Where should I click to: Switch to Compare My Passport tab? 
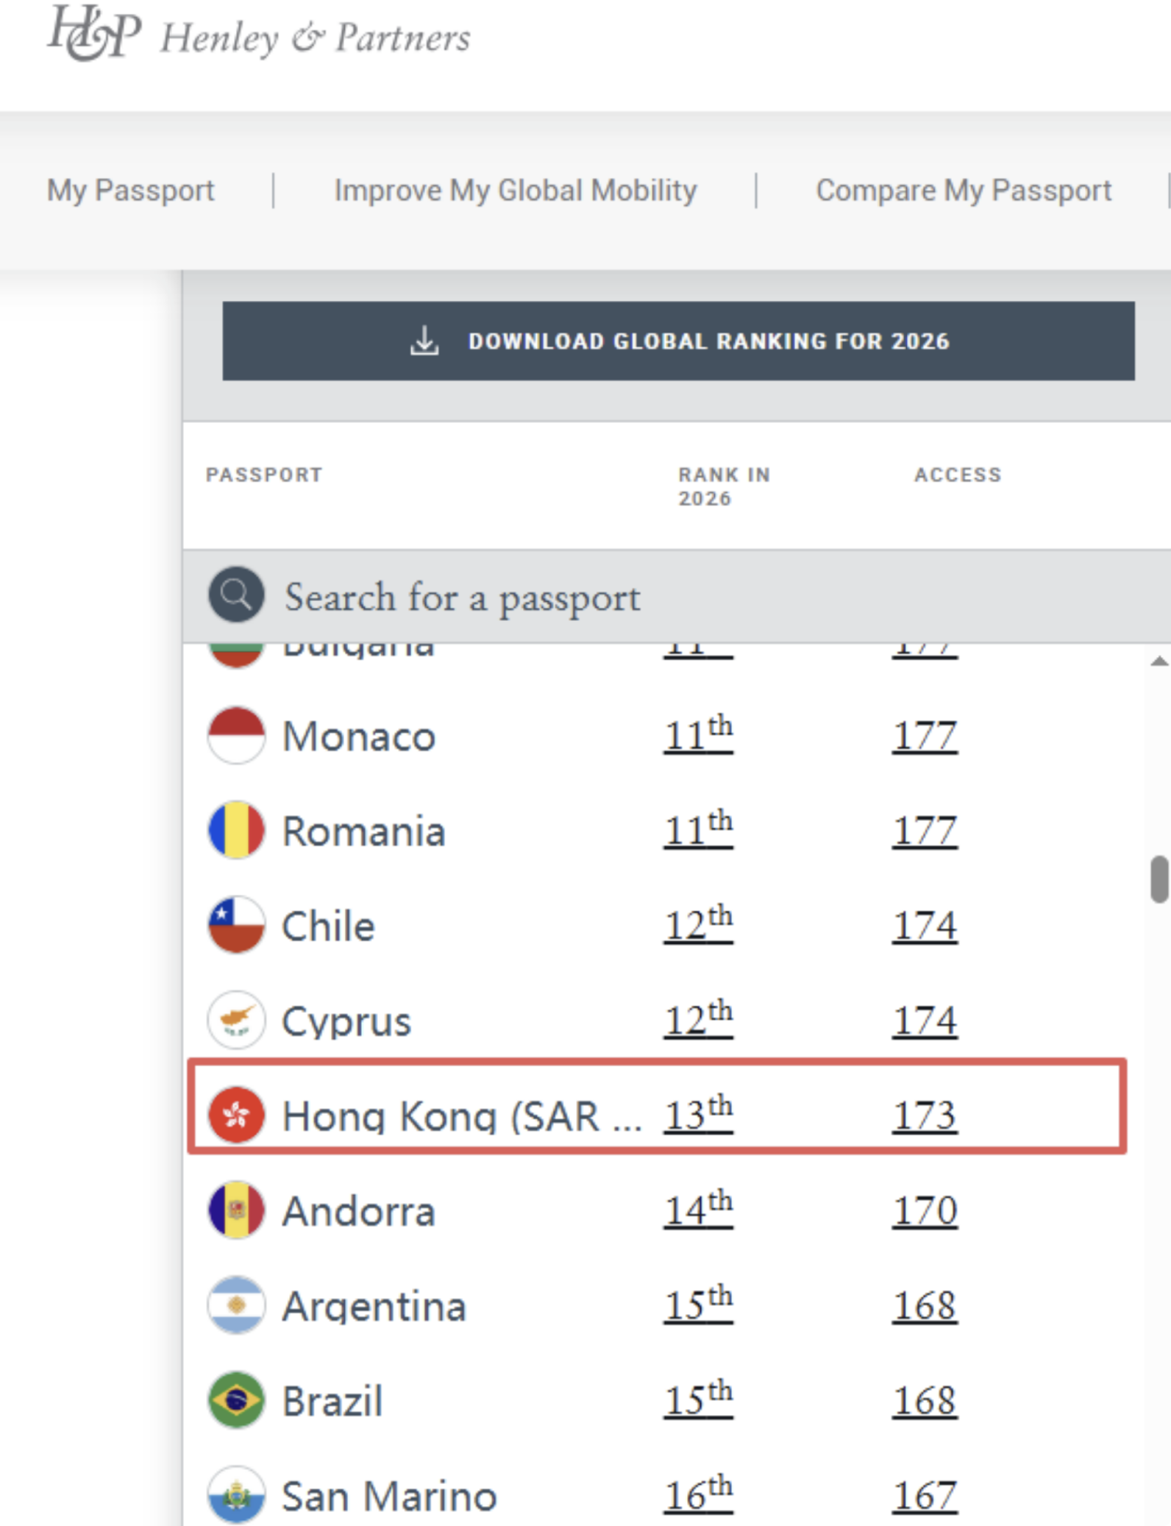964,191
